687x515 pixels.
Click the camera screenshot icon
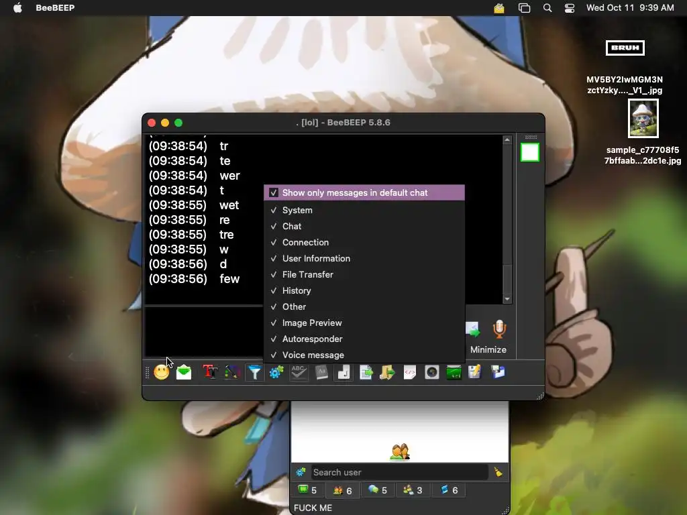tap(432, 373)
